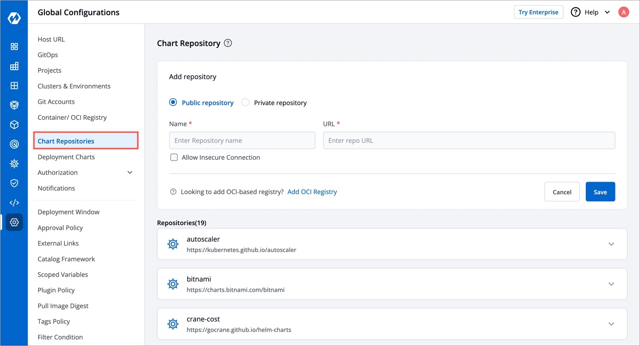This screenshot has width=640, height=346.
Task: Expand the Authorization menu section
Action: pyautogui.click(x=130, y=172)
